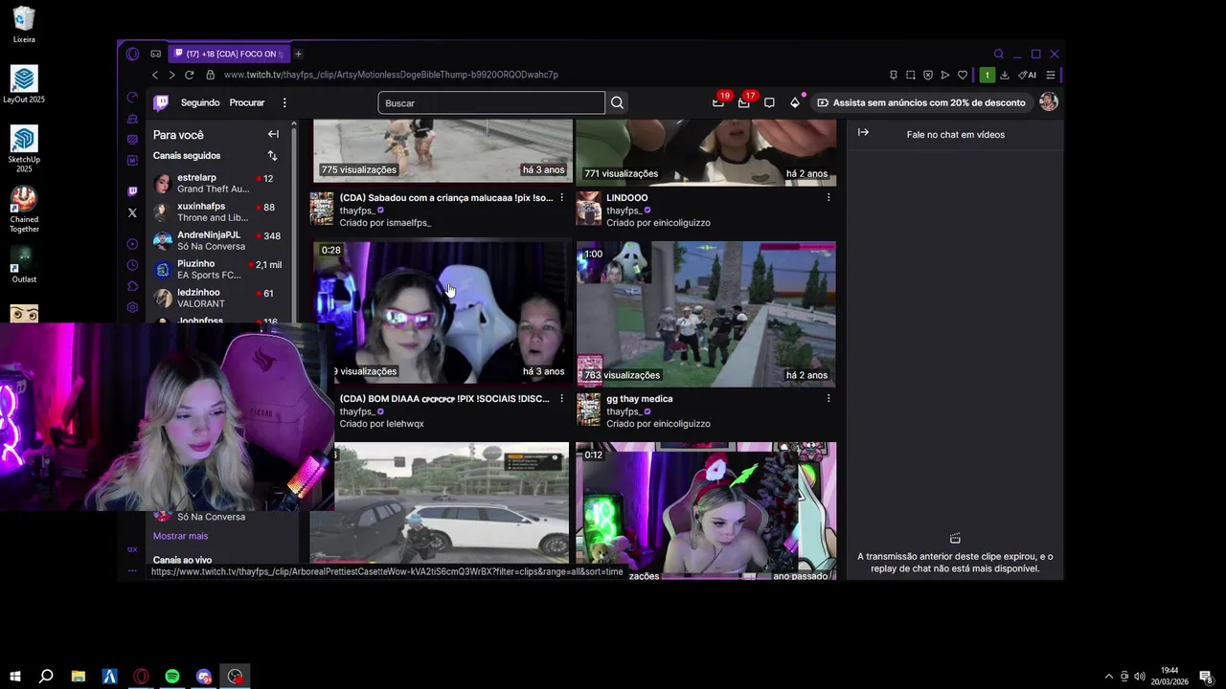Screen dimensions: 1226x689
Task: Take snapshot using address bar capture icon
Action: [911, 75]
